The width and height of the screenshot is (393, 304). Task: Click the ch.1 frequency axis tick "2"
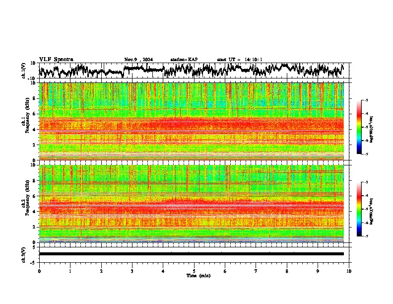(x=35, y=145)
